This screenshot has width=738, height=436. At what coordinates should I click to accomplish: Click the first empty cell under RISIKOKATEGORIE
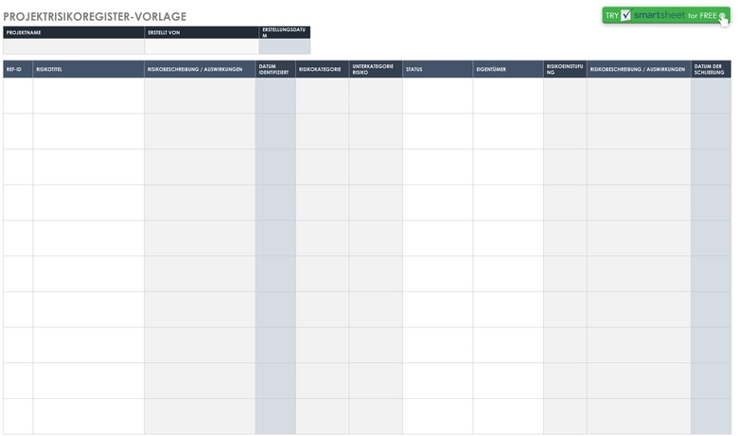pos(323,96)
